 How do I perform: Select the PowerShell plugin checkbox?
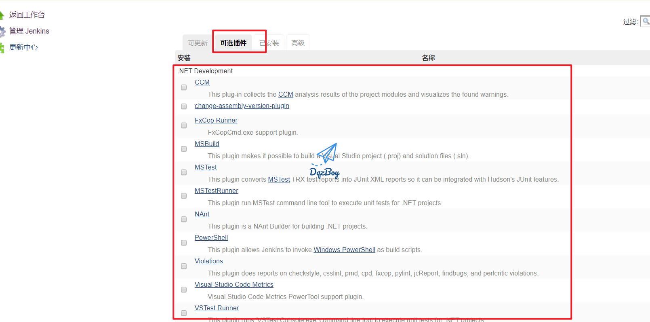[184, 243]
